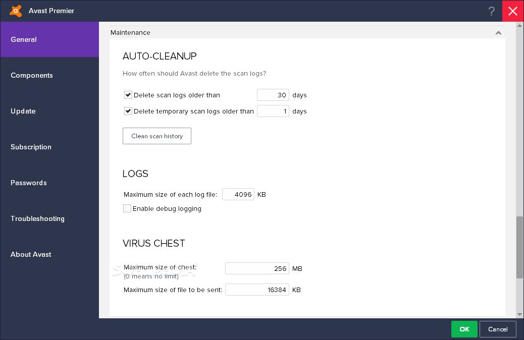Screen dimensions: 524x340
Task: Click the scrollbar down arrow
Action: click(x=519, y=314)
